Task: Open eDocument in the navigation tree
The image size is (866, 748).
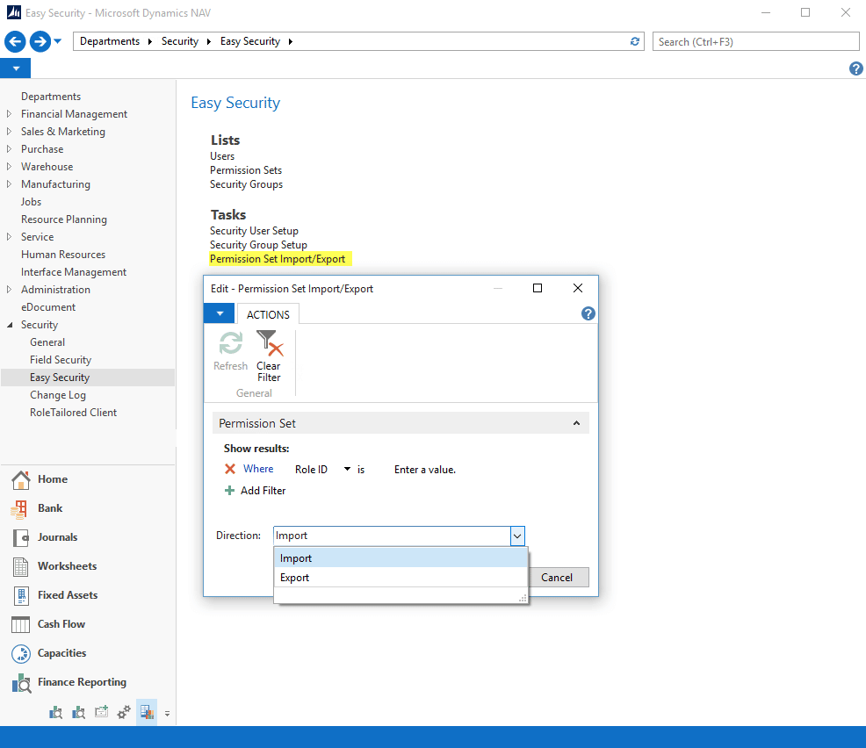Action: pyautogui.click(x=48, y=307)
